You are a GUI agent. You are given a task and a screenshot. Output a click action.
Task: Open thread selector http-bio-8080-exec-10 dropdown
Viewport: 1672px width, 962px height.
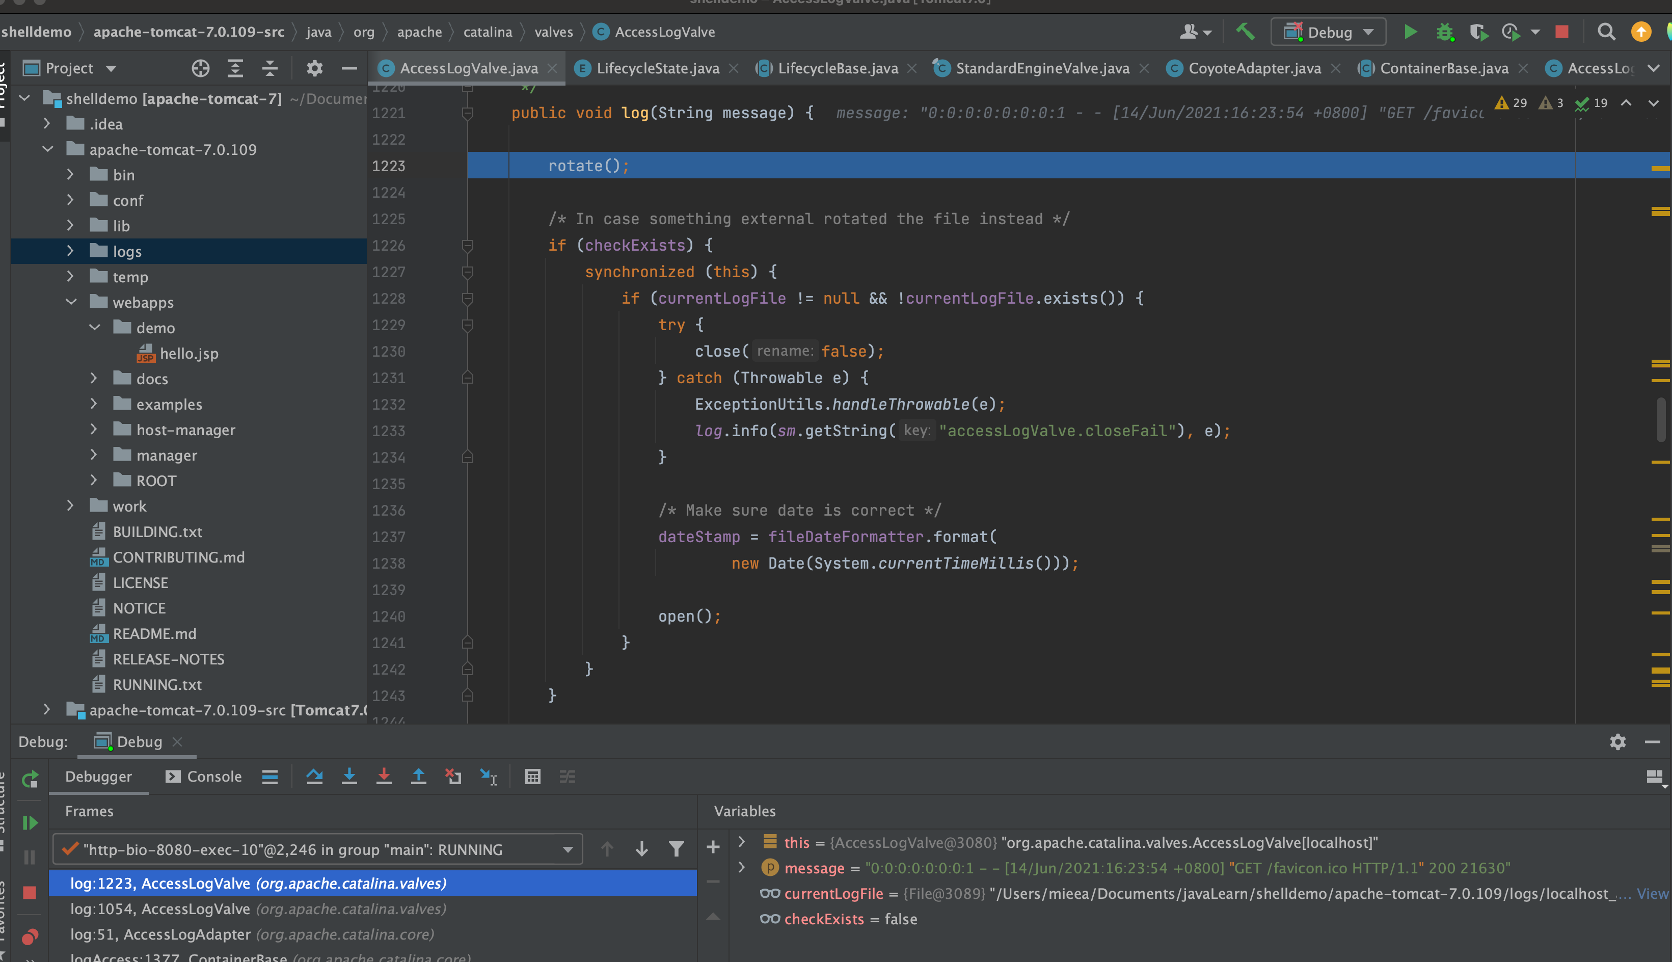(x=318, y=849)
